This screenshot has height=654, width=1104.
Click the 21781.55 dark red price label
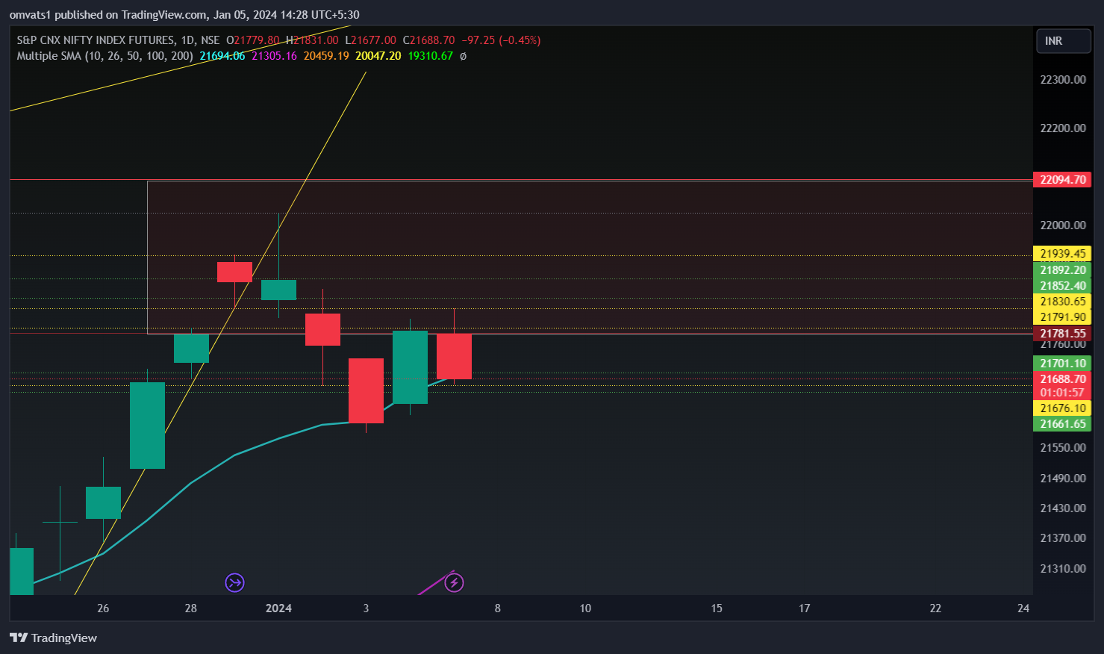pyautogui.click(x=1062, y=334)
